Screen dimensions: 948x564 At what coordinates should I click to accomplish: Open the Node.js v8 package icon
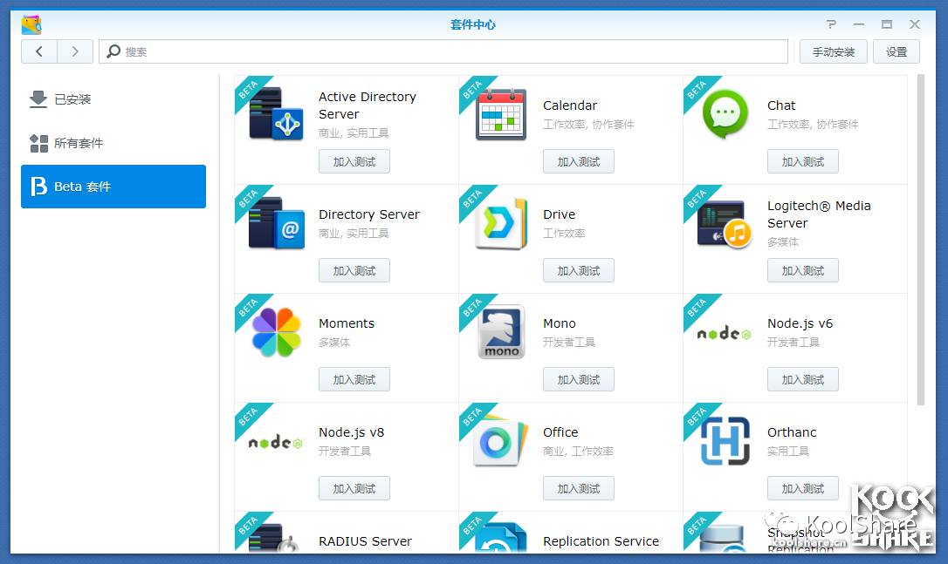coord(276,443)
